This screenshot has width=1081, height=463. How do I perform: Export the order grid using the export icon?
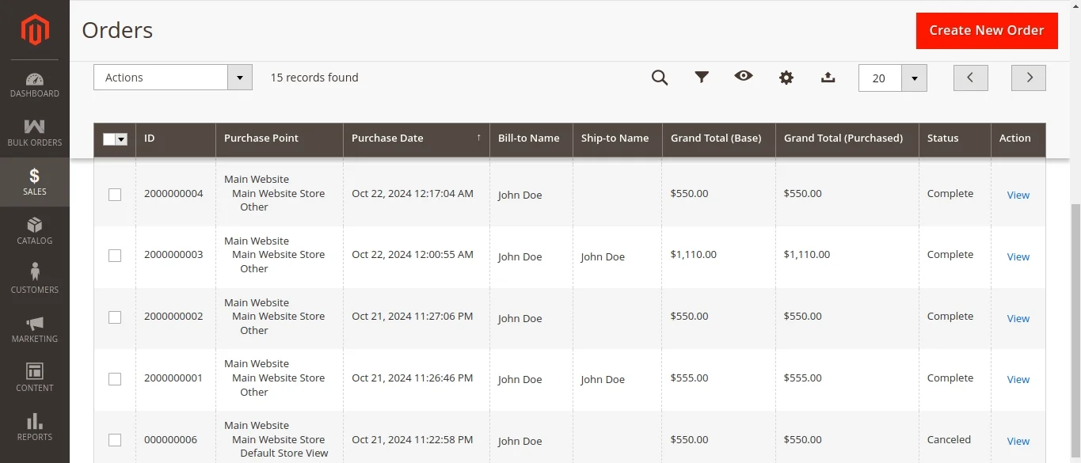pyautogui.click(x=828, y=78)
